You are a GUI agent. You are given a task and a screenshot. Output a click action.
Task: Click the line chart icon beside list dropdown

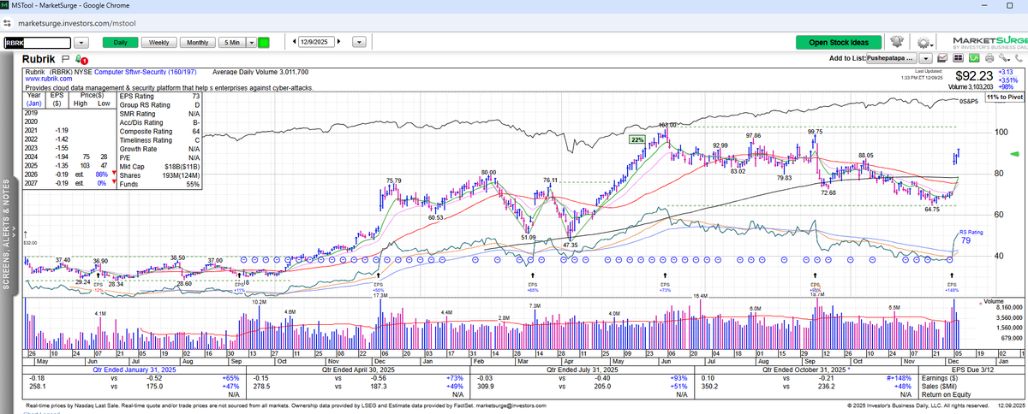point(942,58)
